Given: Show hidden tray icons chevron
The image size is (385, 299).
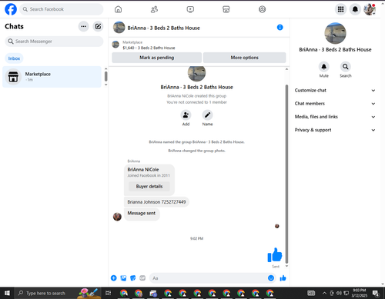Looking at the screenshot, I should coord(324,293).
